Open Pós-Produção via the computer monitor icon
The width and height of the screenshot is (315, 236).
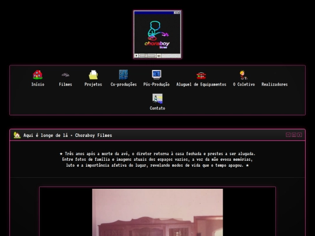point(156,75)
